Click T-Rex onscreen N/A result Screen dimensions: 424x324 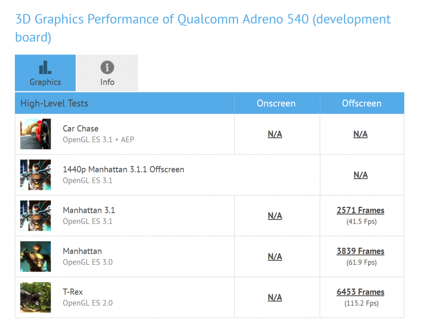coord(275,297)
